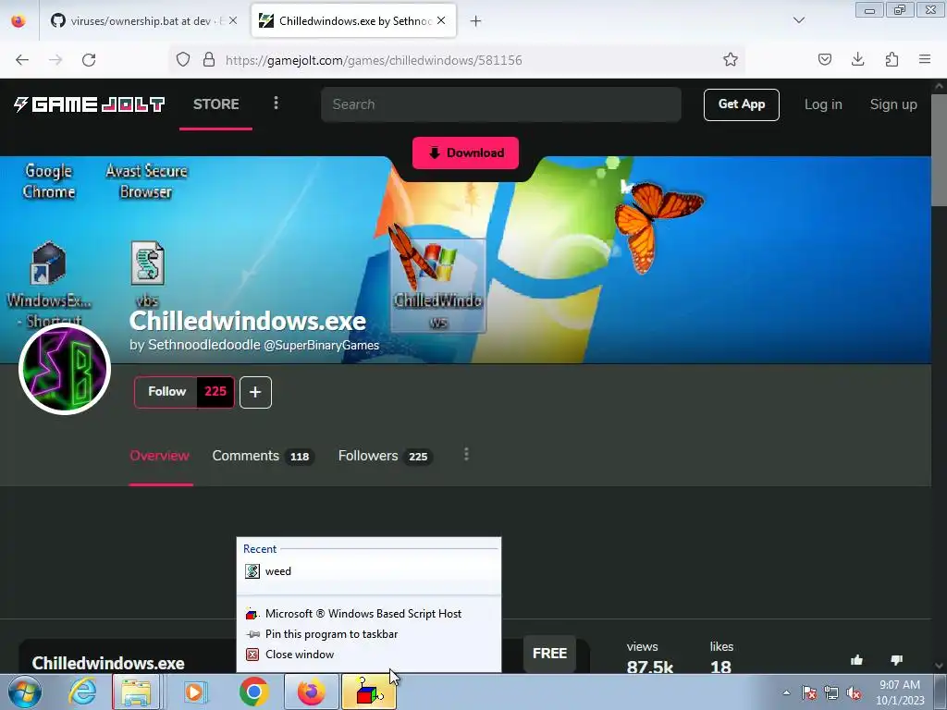Open the more options dots beside STORE
Screen dimensions: 947x710
pos(276,104)
